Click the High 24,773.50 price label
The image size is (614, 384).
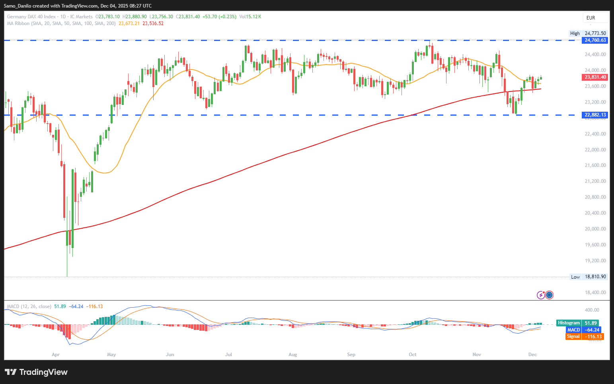pos(588,33)
